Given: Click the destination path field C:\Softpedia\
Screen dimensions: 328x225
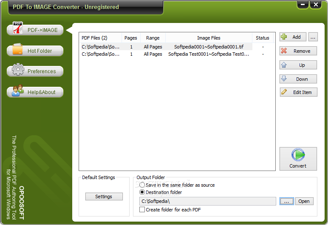Looking at the screenshot, I should (208, 201).
